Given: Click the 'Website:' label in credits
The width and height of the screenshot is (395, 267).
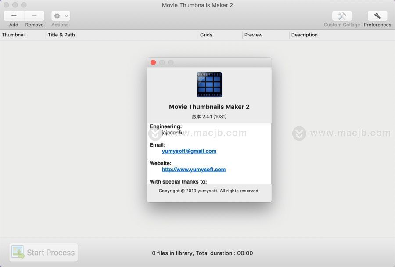Looking at the screenshot, I should click(161, 163).
